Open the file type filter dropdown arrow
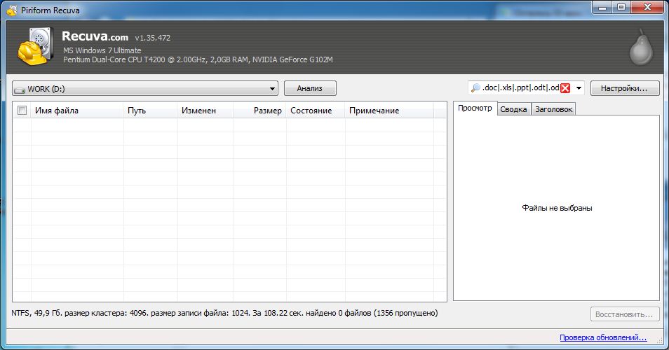This screenshot has width=669, height=350. click(579, 89)
